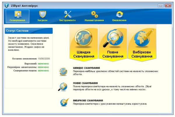Minimize the Zillya! Антивірус window

[x=161, y=6]
